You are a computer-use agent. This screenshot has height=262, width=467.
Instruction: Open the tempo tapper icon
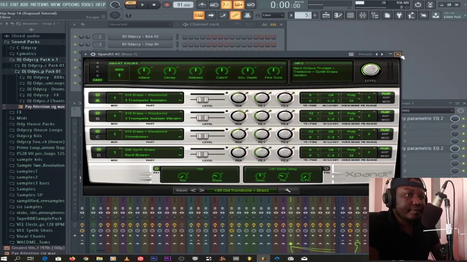(x=411, y=15)
